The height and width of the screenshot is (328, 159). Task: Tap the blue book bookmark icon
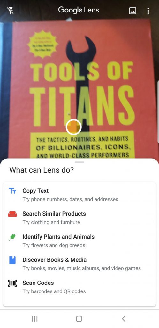click(12, 260)
